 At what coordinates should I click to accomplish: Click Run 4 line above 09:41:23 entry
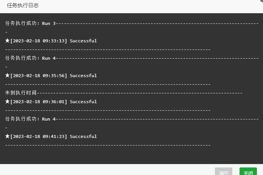132,119
